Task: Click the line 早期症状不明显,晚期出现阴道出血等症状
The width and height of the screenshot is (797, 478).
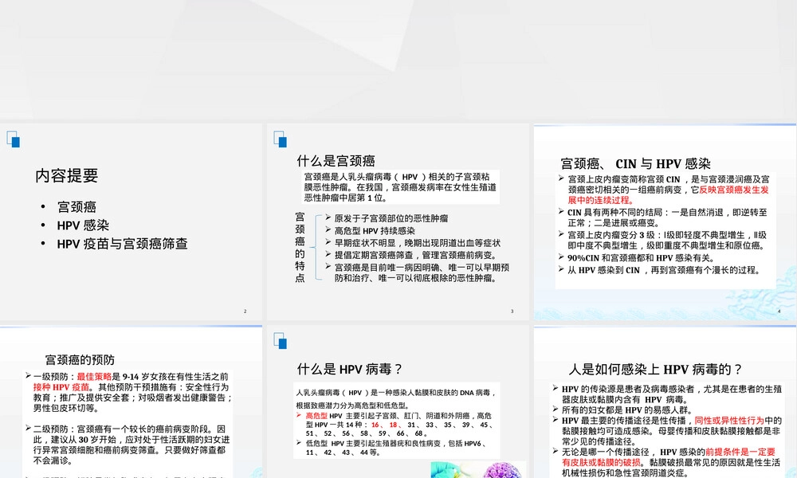Action: coord(418,243)
